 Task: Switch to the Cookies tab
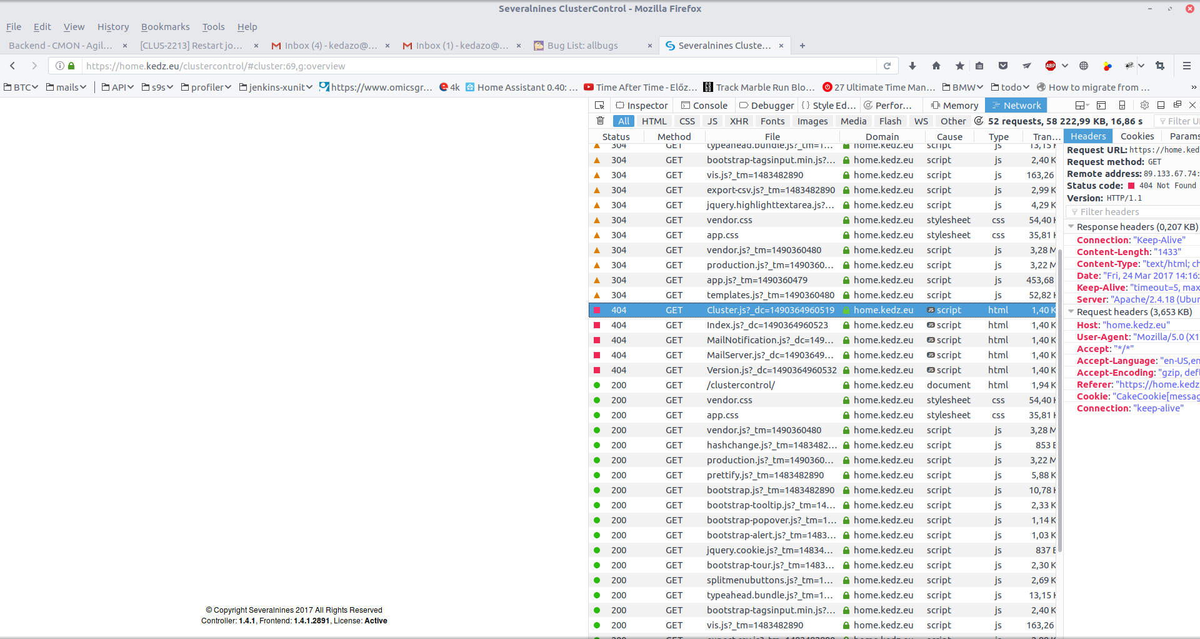click(x=1137, y=136)
